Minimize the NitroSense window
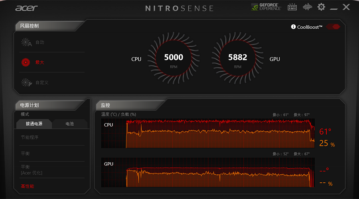 (x=333, y=9)
